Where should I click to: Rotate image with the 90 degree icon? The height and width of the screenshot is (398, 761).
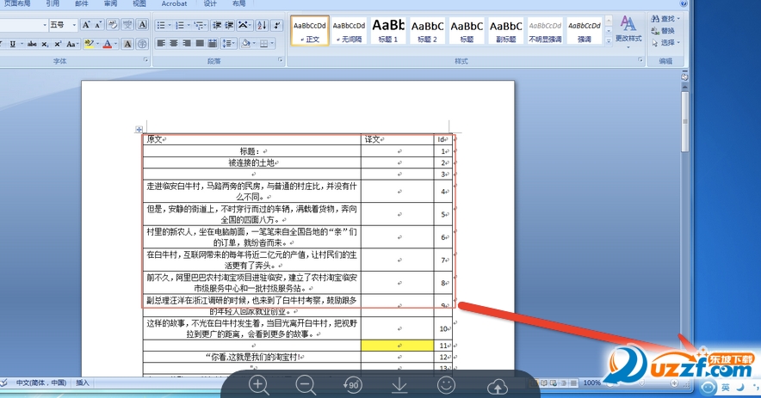click(x=353, y=385)
